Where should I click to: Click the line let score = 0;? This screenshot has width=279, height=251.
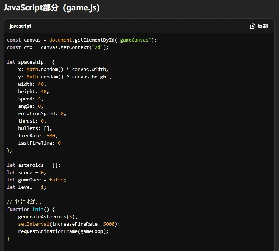coord(27,173)
